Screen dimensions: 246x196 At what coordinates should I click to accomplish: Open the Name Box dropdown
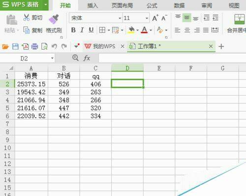coord(52,58)
